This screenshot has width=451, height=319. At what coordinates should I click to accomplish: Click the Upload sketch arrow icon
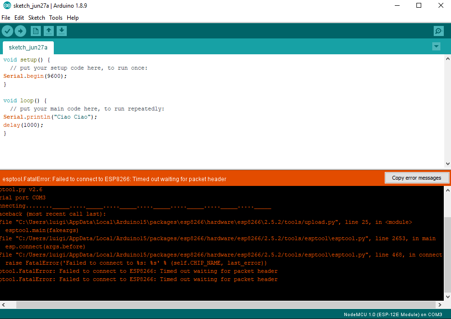(x=20, y=31)
